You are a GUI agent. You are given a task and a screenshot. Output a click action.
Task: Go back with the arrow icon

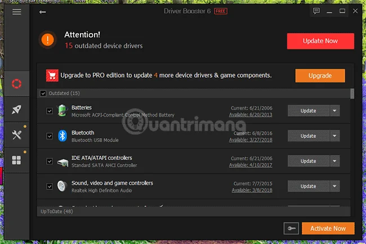pos(42,12)
